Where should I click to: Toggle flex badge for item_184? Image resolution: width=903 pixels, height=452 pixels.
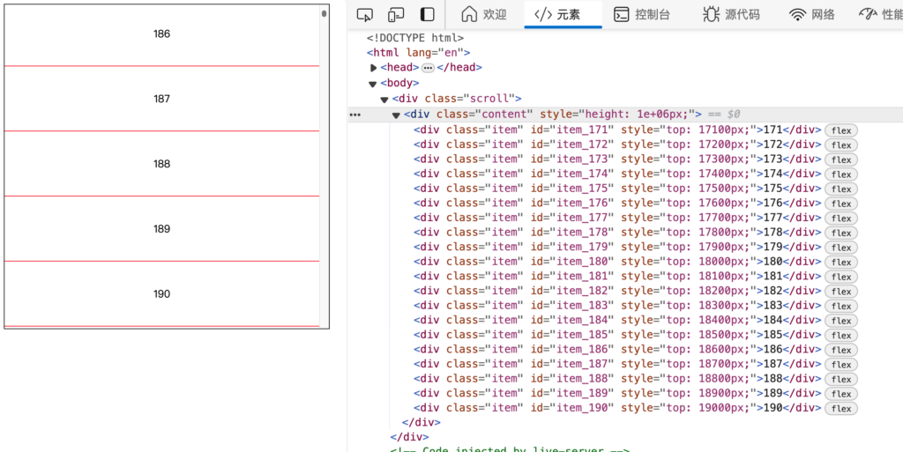tap(840, 321)
